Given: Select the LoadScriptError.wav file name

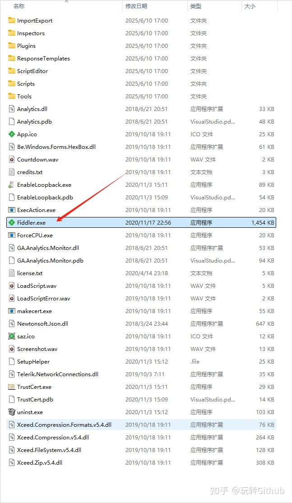Looking at the screenshot, I should [x=44, y=298].
